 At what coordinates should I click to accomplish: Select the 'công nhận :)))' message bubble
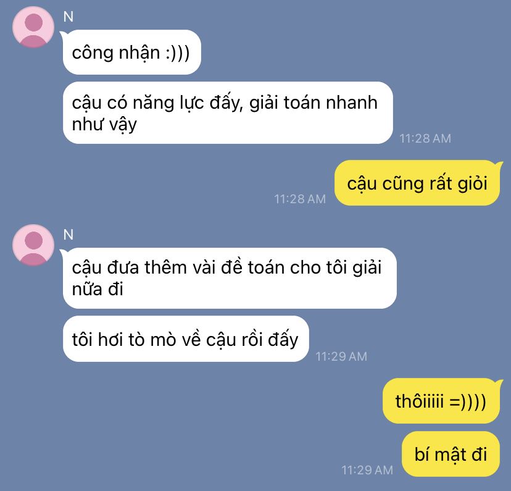tap(131, 52)
